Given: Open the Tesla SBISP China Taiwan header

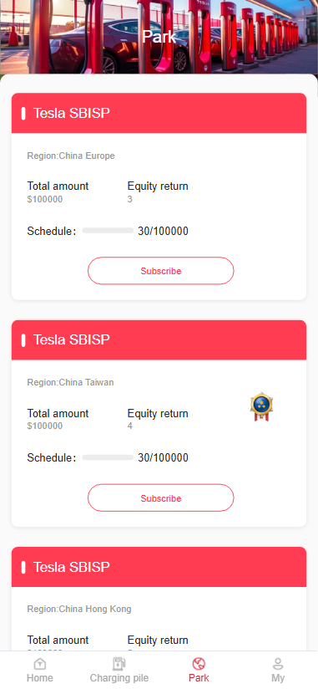Looking at the screenshot, I should coord(159,339).
